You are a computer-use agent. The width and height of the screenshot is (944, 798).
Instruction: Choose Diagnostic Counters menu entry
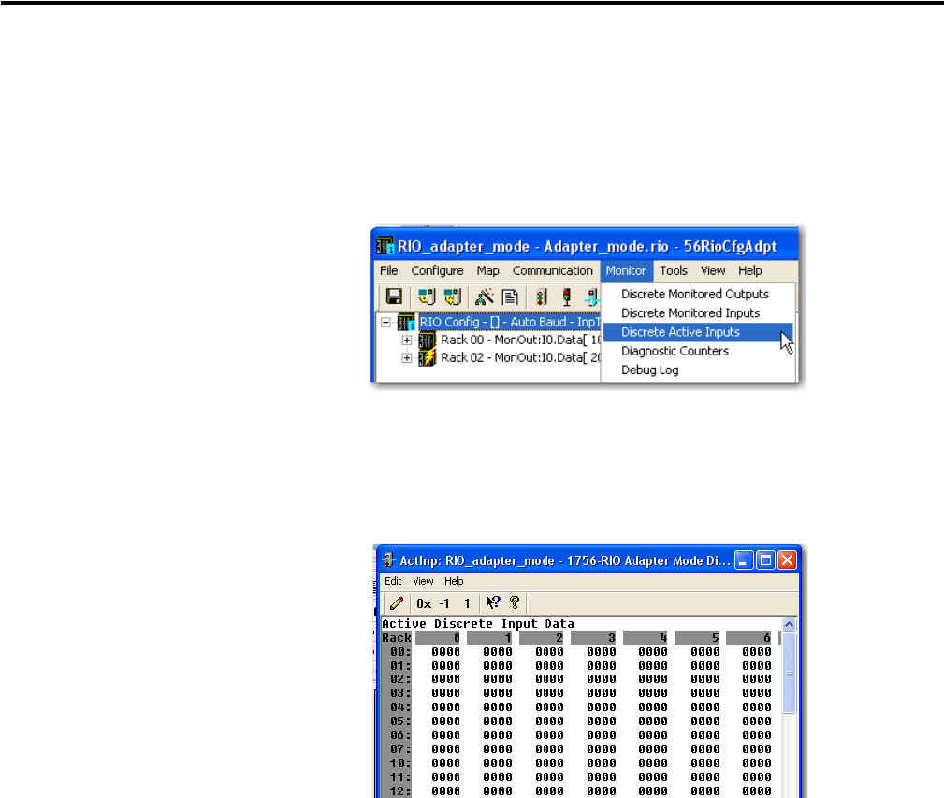pos(698,351)
